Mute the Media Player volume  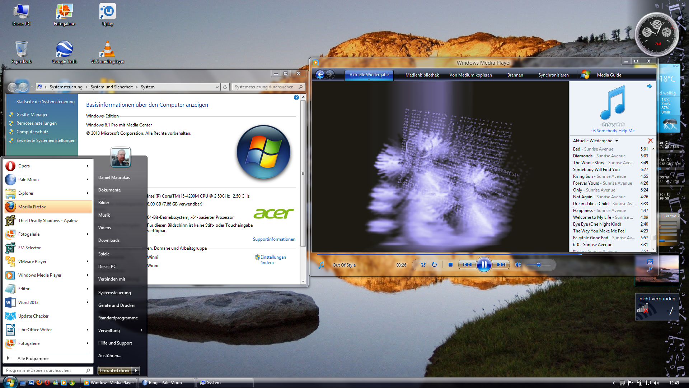[x=518, y=265]
